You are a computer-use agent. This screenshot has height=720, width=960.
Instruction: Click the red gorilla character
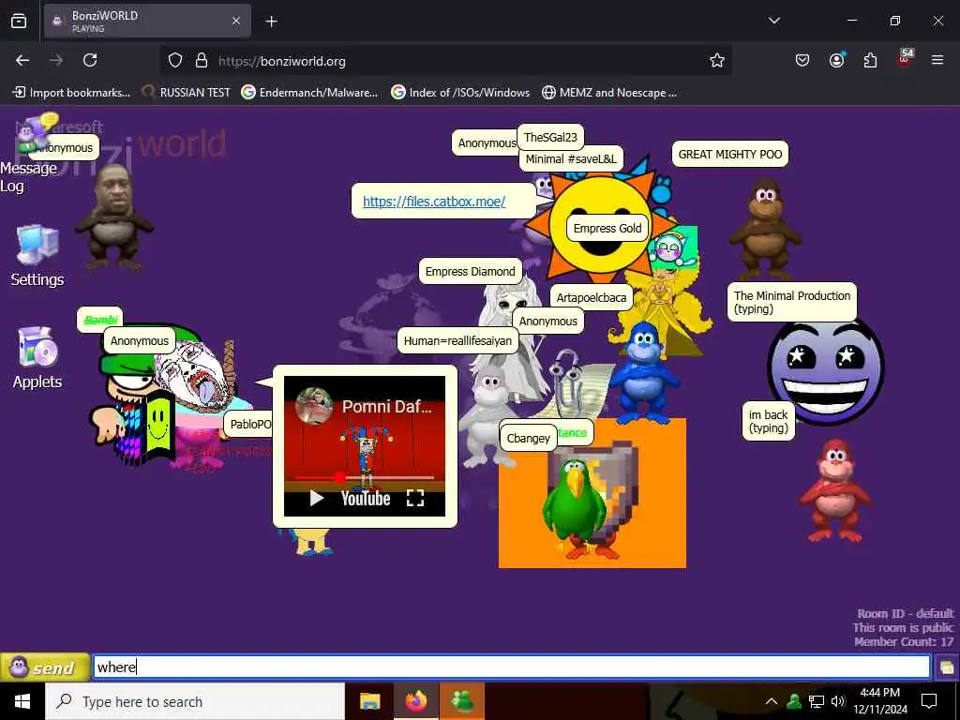pyautogui.click(x=834, y=489)
